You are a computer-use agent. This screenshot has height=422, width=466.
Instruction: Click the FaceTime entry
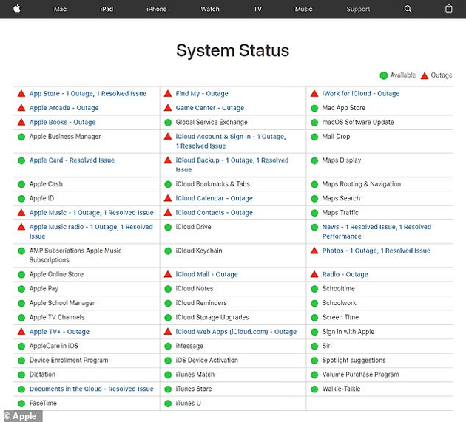pos(43,403)
